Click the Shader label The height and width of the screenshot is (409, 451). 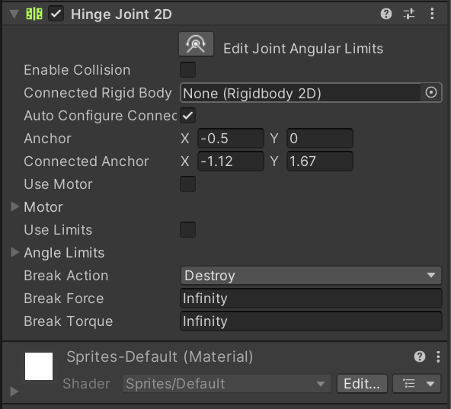[x=86, y=384]
